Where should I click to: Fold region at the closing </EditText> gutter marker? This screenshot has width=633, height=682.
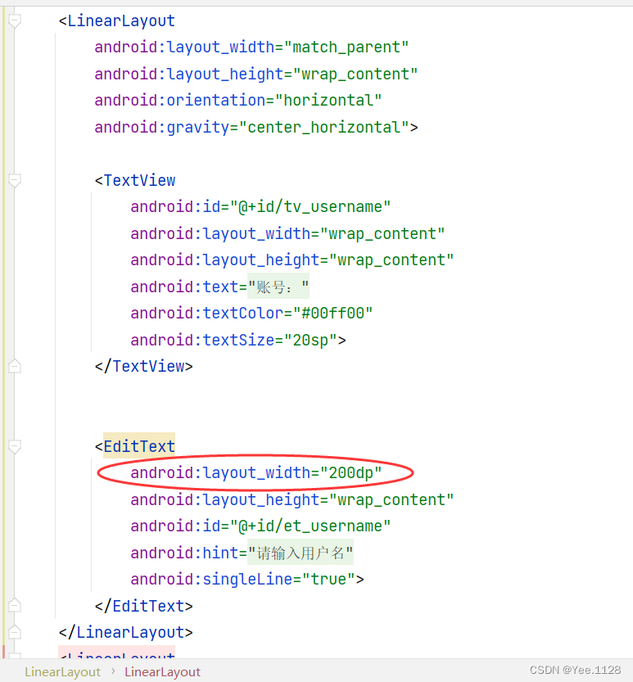(15, 606)
